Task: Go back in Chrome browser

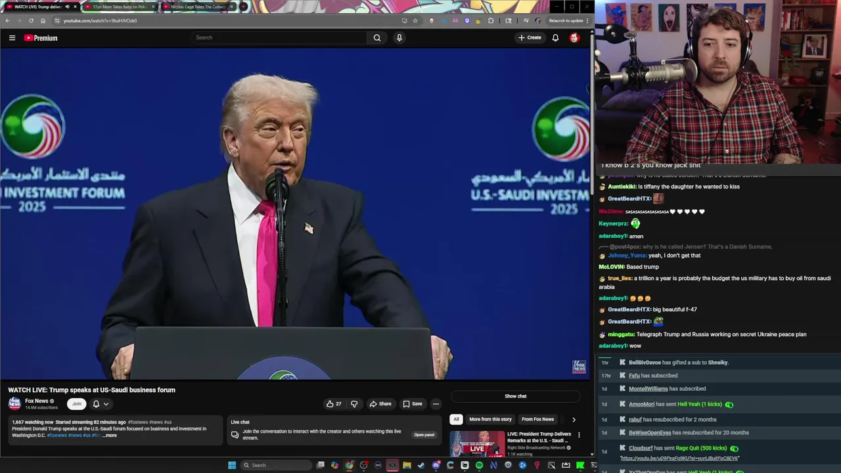Action: click(x=8, y=20)
